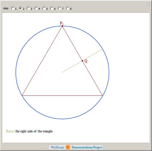Image resolution: width=152 pixels, height=151 pixels.
Task: Go to step 6 option
Action: tap(52, 8)
